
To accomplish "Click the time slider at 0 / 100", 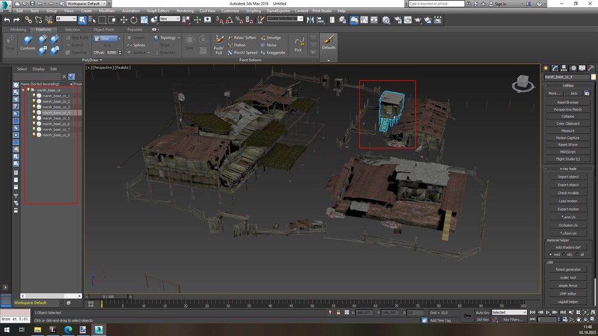I will click(108, 296).
